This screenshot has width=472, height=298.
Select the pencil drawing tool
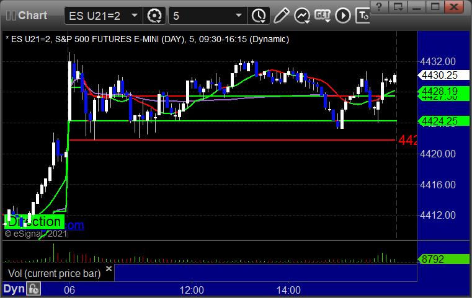281,15
